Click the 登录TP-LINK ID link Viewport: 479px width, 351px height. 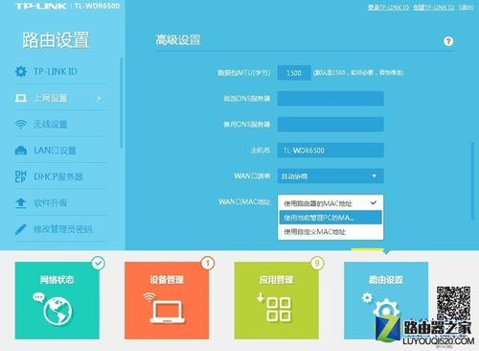(388, 7)
